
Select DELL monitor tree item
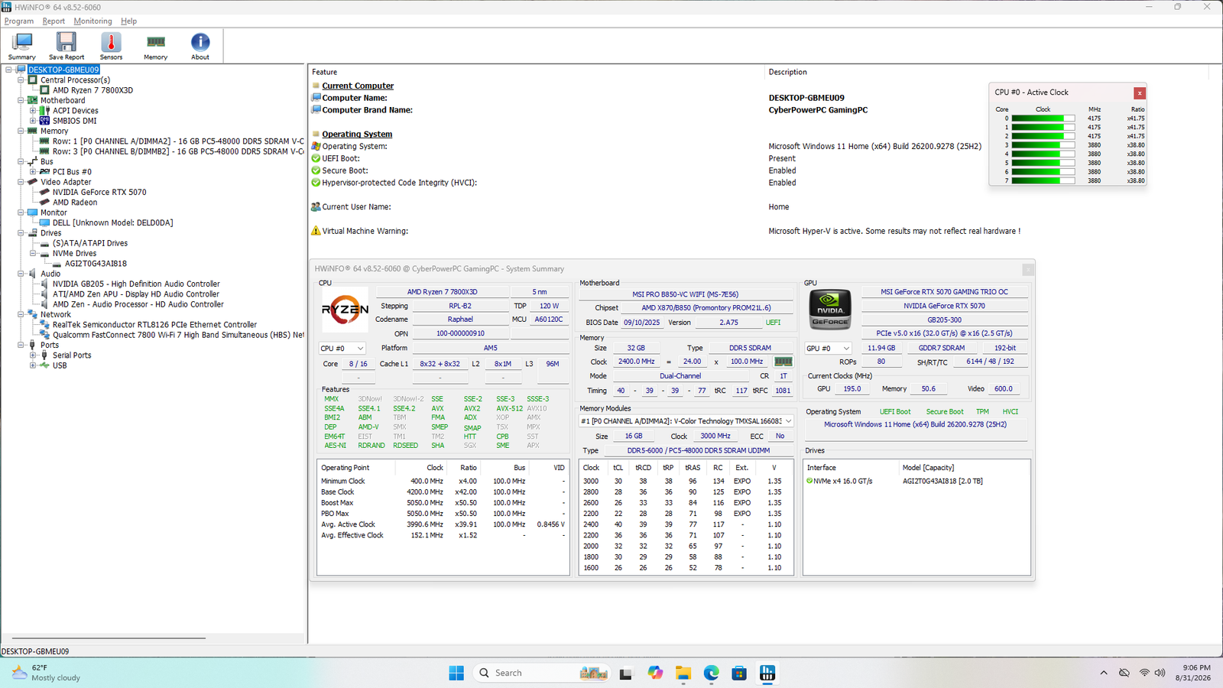click(x=112, y=223)
